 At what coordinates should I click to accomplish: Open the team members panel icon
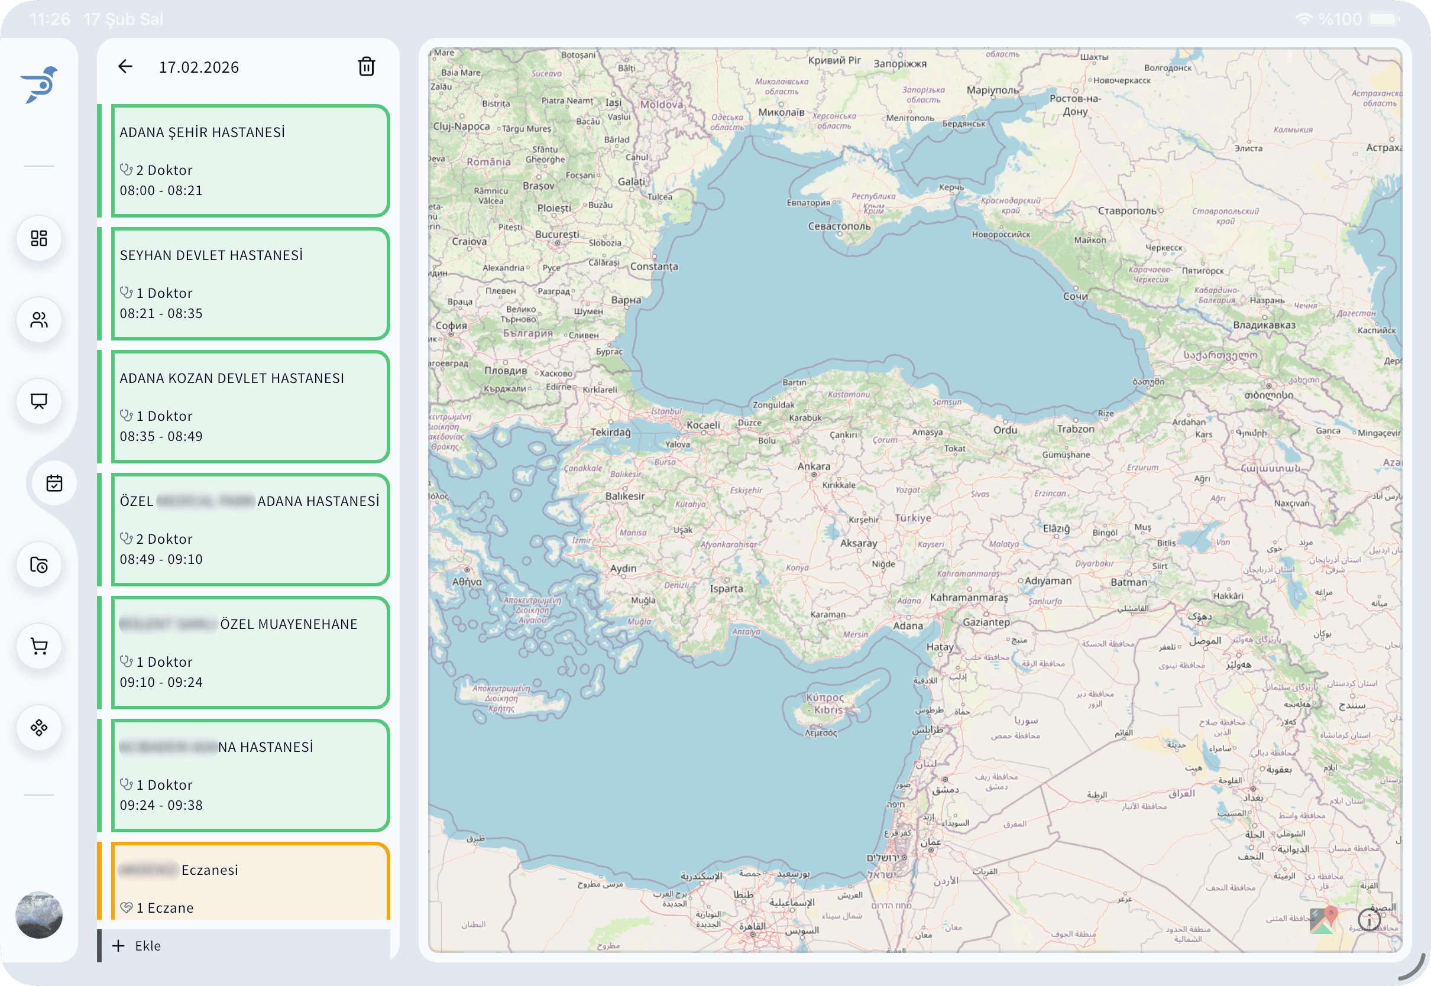tap(39, 320)
